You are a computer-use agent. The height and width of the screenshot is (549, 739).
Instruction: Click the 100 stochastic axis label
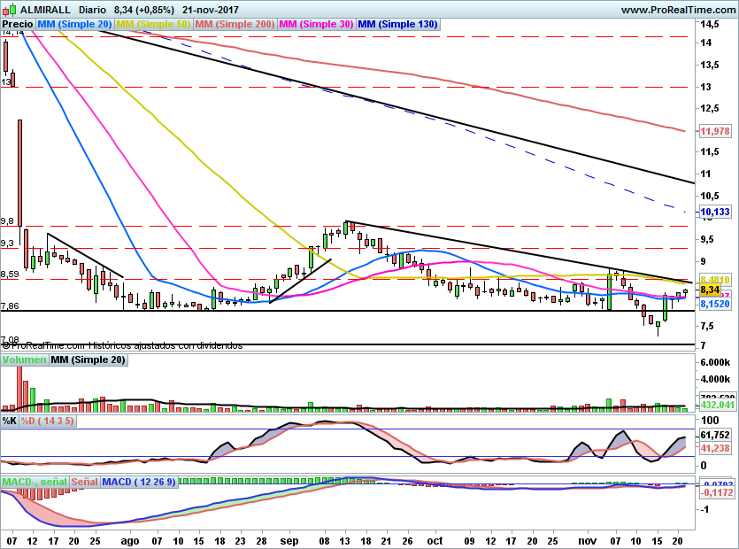[710, 421]
